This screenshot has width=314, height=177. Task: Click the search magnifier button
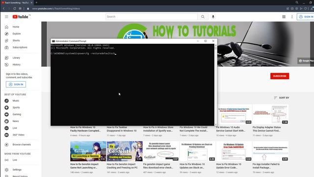(x=203, y=17)
